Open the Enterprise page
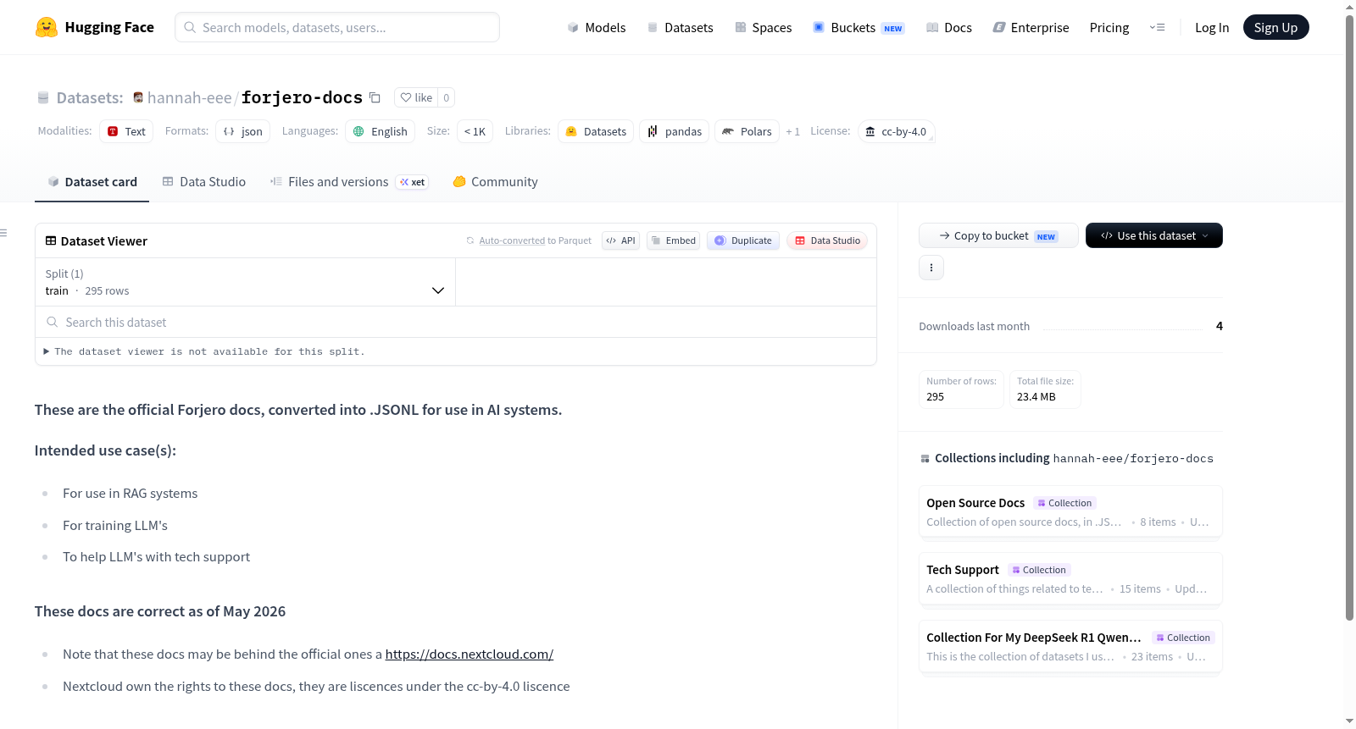This screenshot has height=729, width=1356. (x=1031, y=27)
